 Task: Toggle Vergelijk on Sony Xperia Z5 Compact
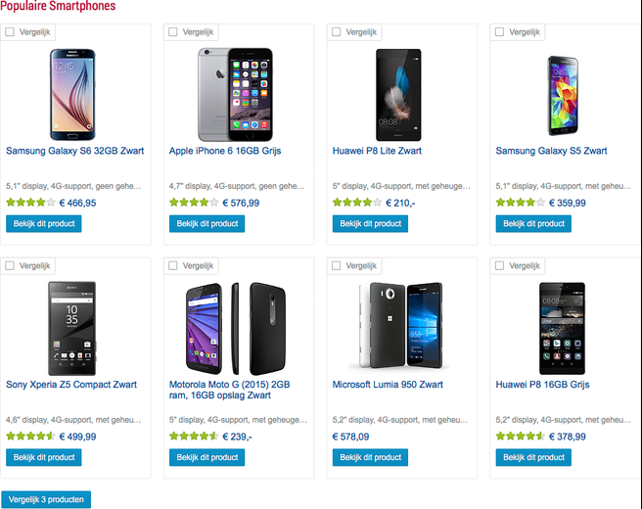pos(10,265)
